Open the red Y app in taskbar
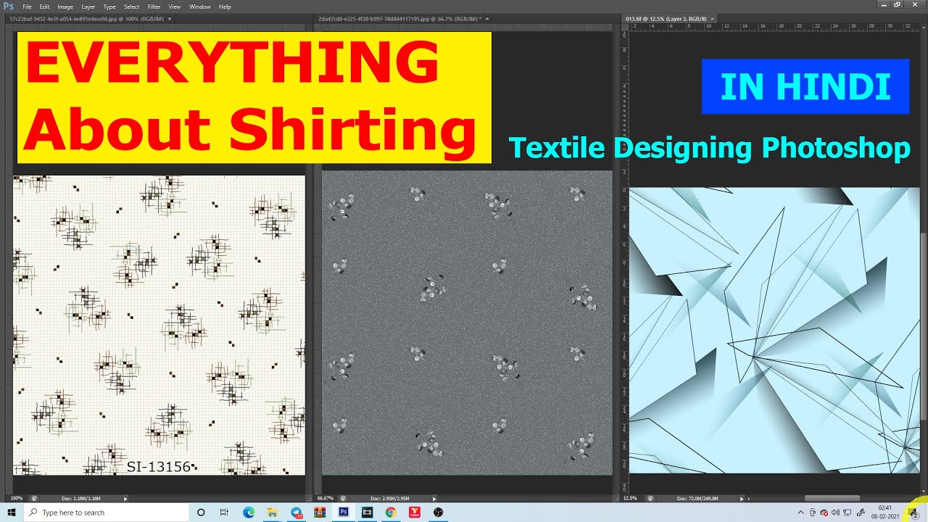 (x=415, y=513)
